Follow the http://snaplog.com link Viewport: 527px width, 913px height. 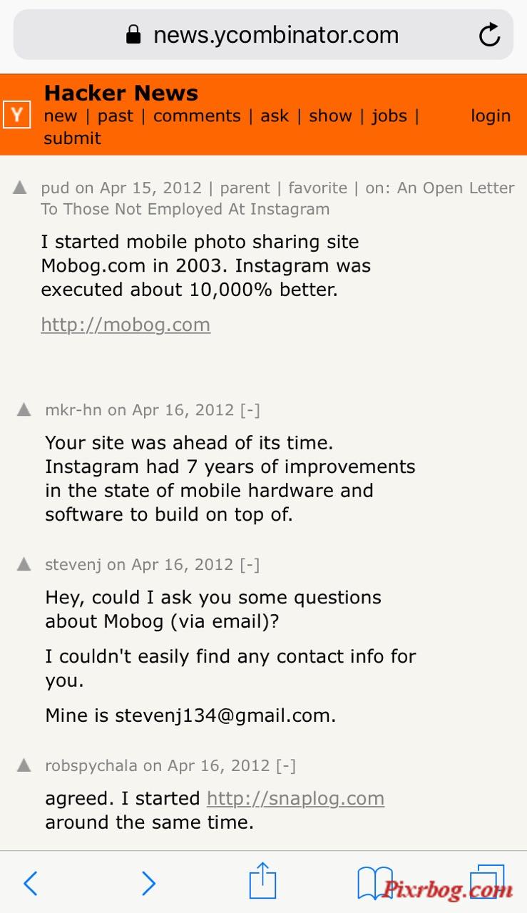pos(295,798)
